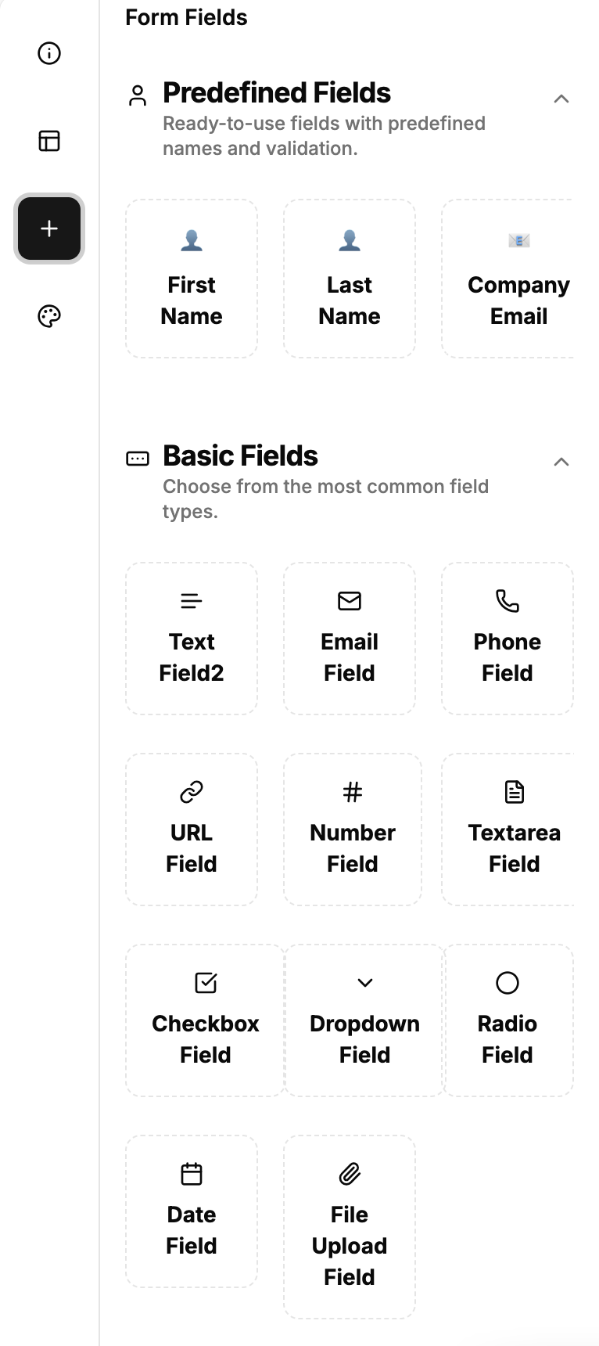This screenshot has width=599, height=1346.
Task: Add a Dropdown Field to the form
Action: point(364,1020)
